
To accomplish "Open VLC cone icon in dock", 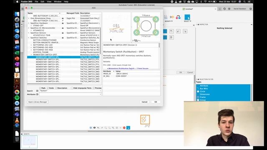I will pyautogui.click(x=17, y=120).
